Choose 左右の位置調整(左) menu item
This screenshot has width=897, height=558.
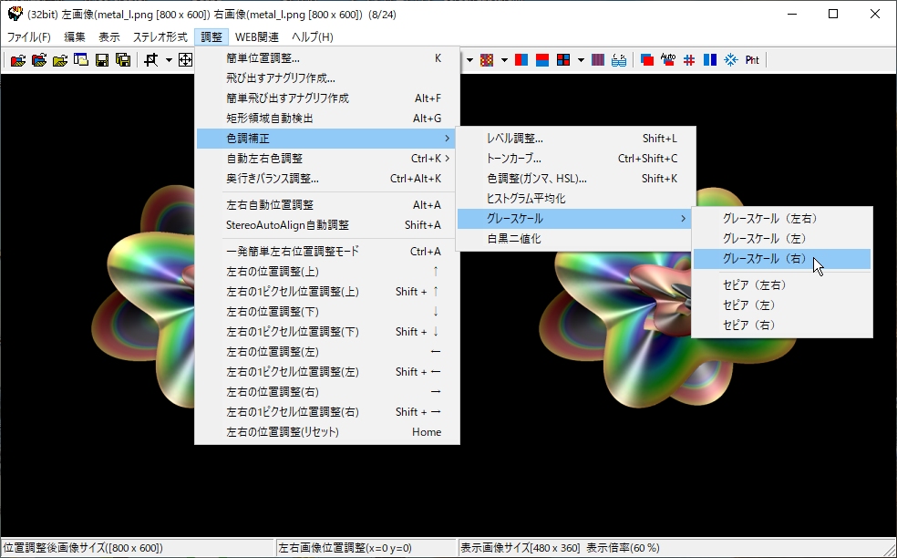tap(326, 351)
